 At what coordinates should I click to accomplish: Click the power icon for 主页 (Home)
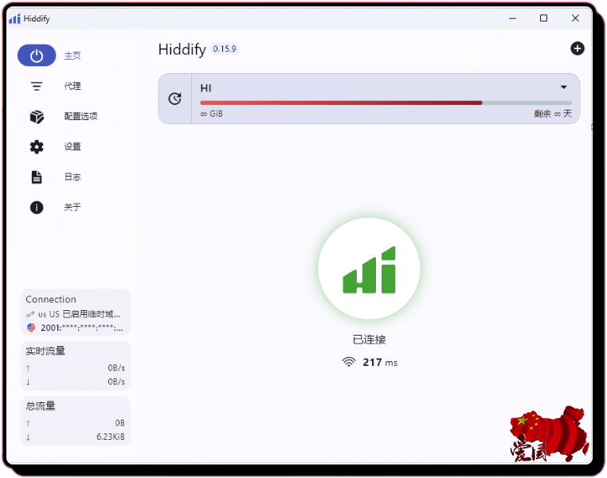click(37, 56)
